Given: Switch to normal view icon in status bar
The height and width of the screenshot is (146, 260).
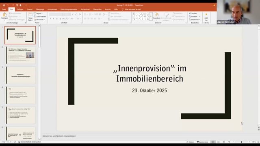Looking at the screenshot, I should (213, 142).
